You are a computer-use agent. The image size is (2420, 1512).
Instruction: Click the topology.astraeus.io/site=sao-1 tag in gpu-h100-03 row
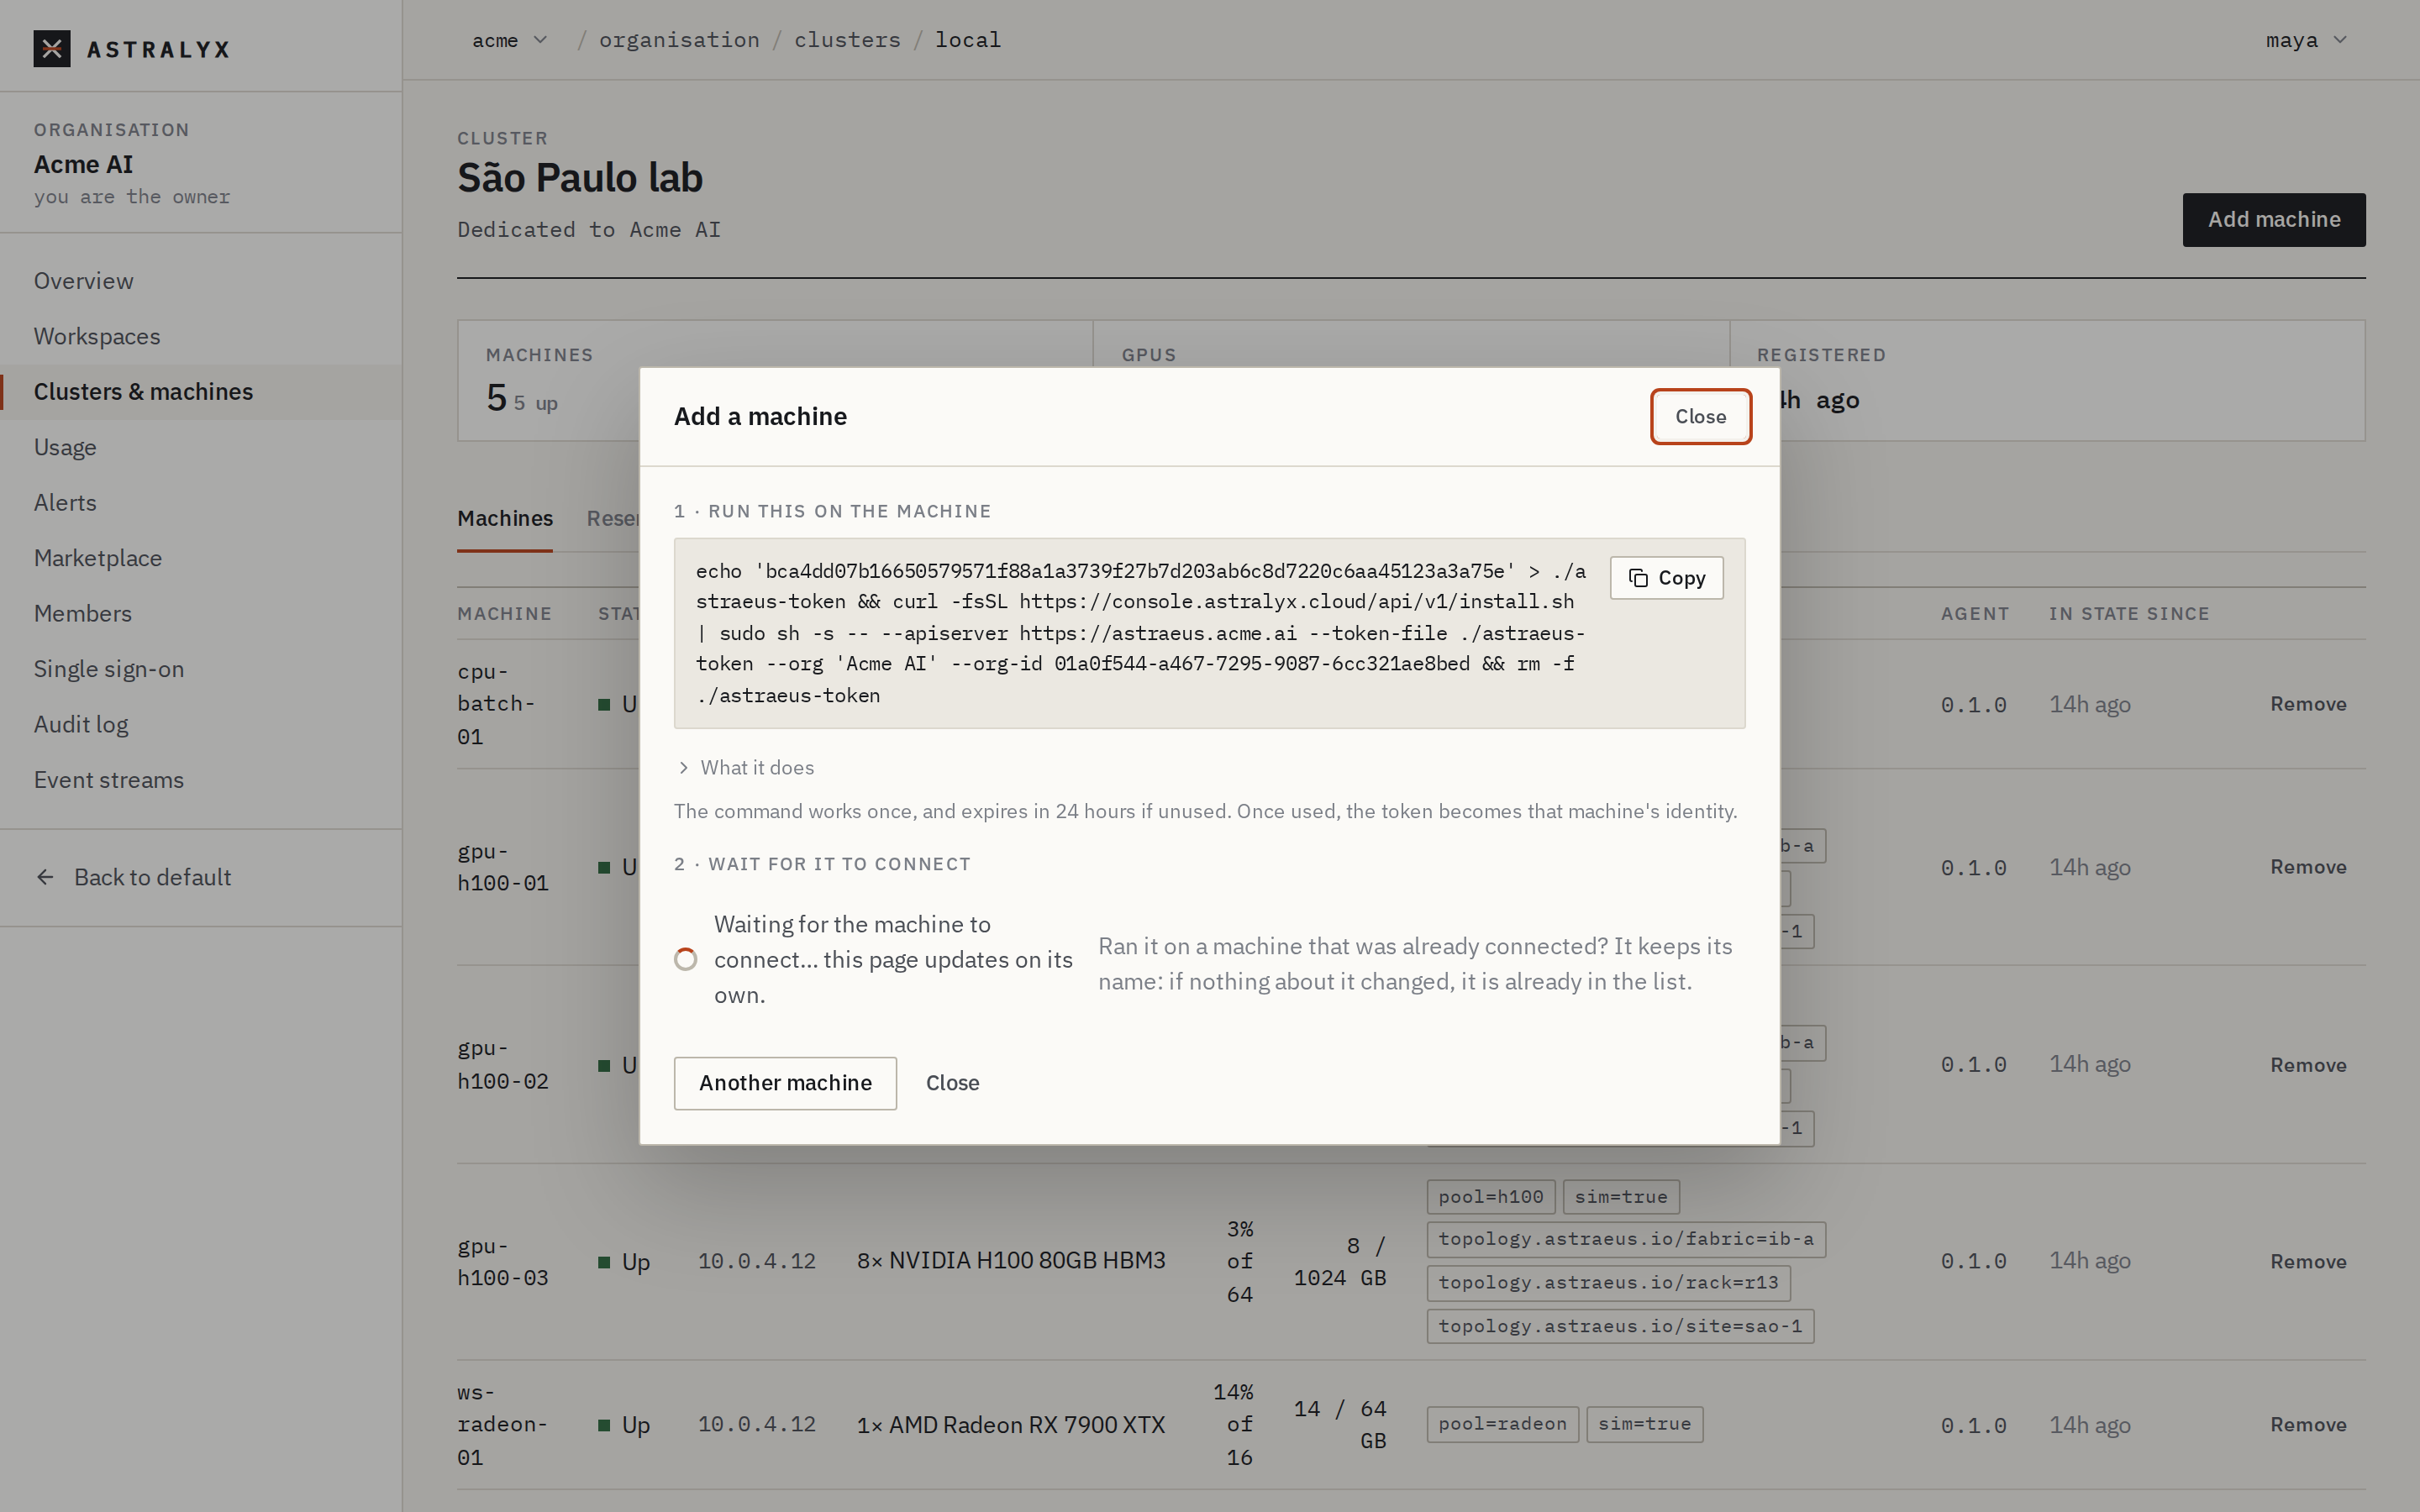[1620, 1327]
